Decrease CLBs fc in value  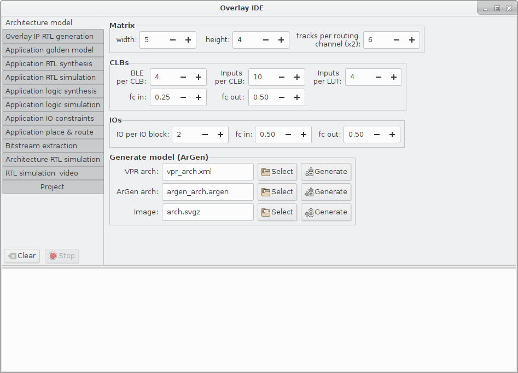point(183,97)
